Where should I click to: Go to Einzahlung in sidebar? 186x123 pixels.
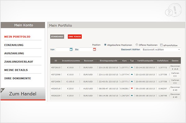pos(14,45)
